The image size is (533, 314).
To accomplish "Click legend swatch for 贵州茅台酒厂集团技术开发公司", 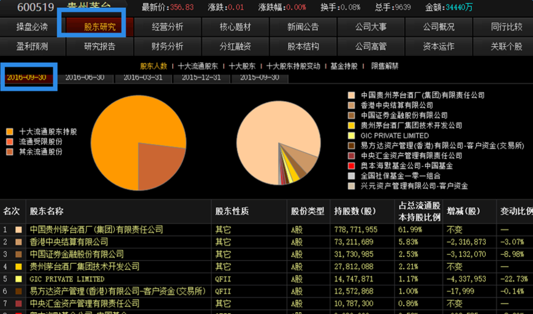I will click(351, 126).
